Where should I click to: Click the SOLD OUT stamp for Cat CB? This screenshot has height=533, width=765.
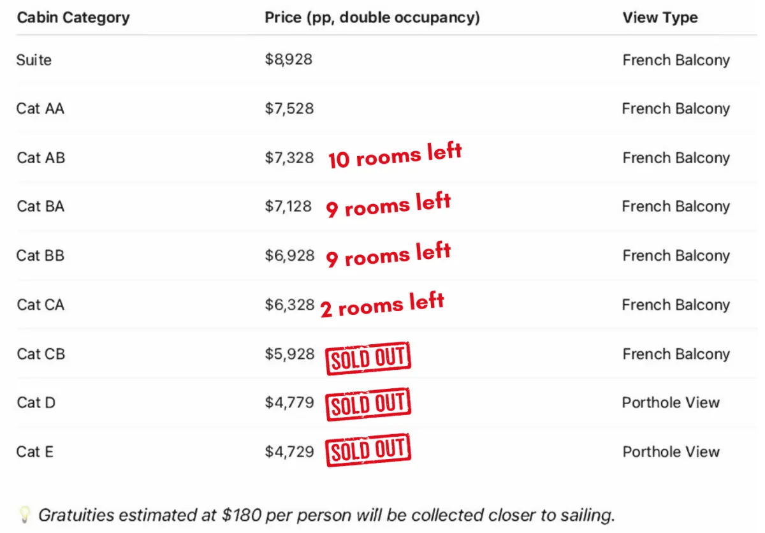coord(368,358)
